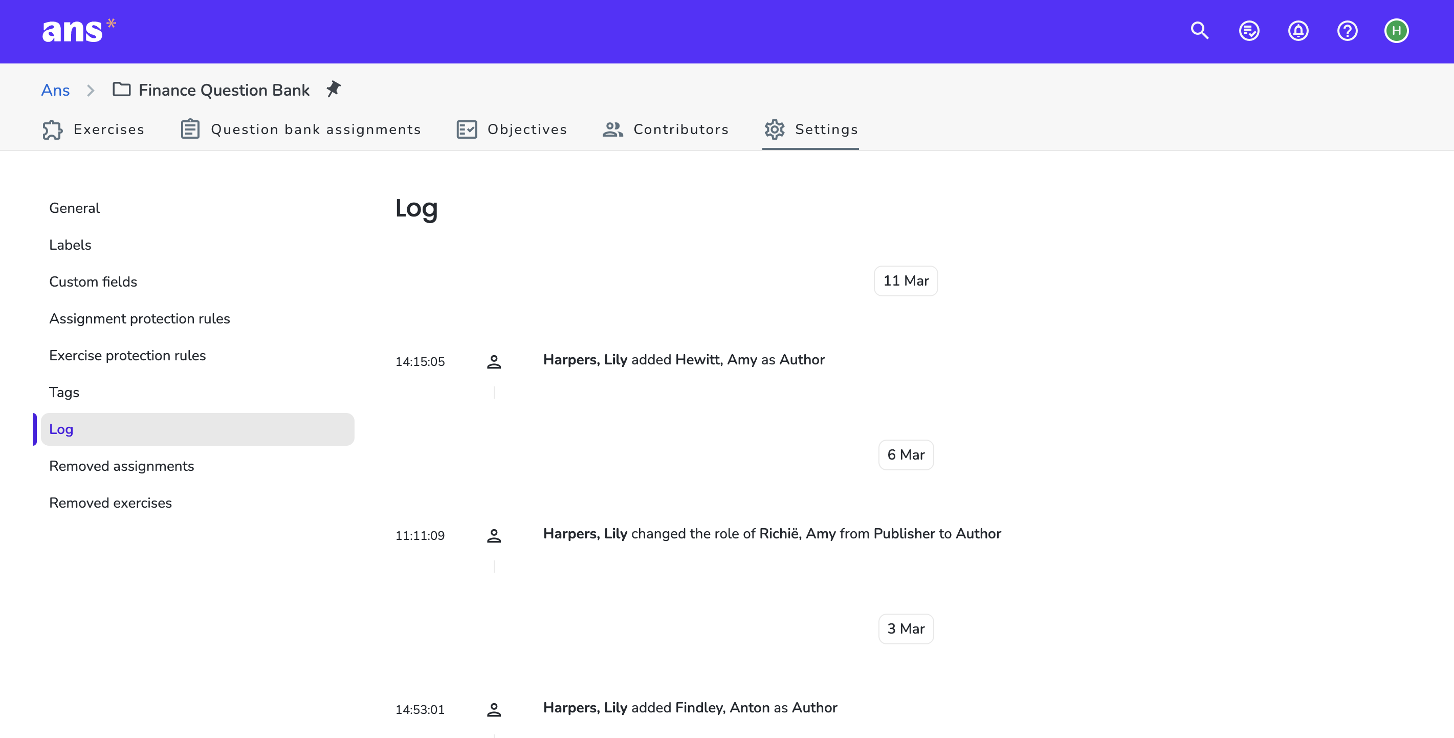1454x738 pixels.
Task: Go to the Ans breadcrumb link
Action: pyautogui.click(x=55, y=91)
